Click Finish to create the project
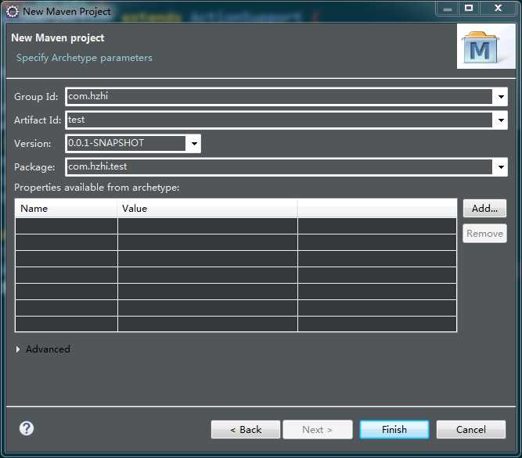Screen dimensions: 522x458 [394, 429]
